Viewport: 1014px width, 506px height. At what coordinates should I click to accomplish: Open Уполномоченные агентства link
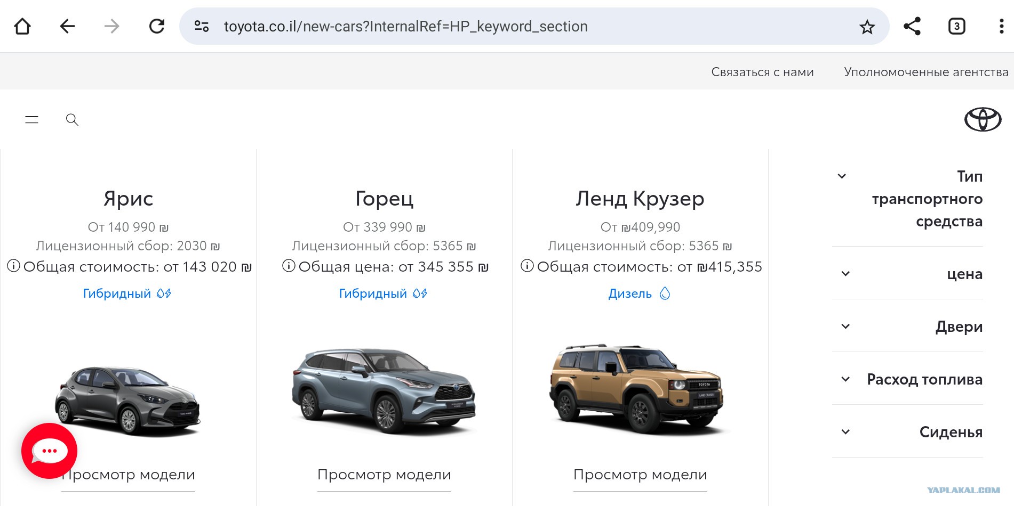926,72
